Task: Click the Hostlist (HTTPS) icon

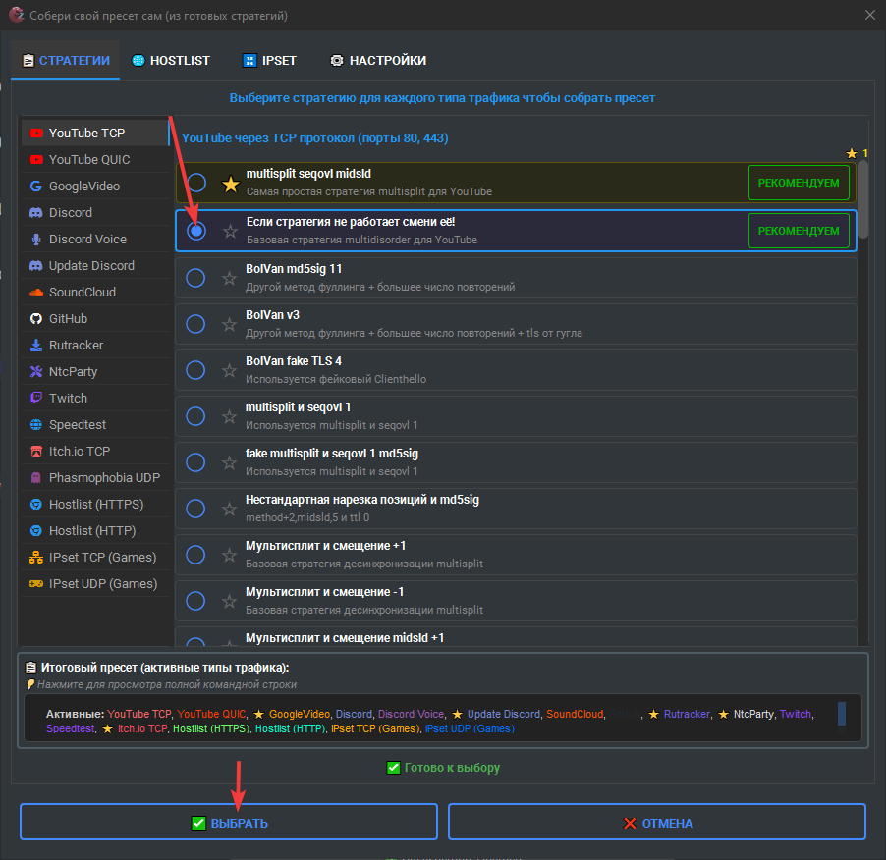Action: click(x=36, y=505)
